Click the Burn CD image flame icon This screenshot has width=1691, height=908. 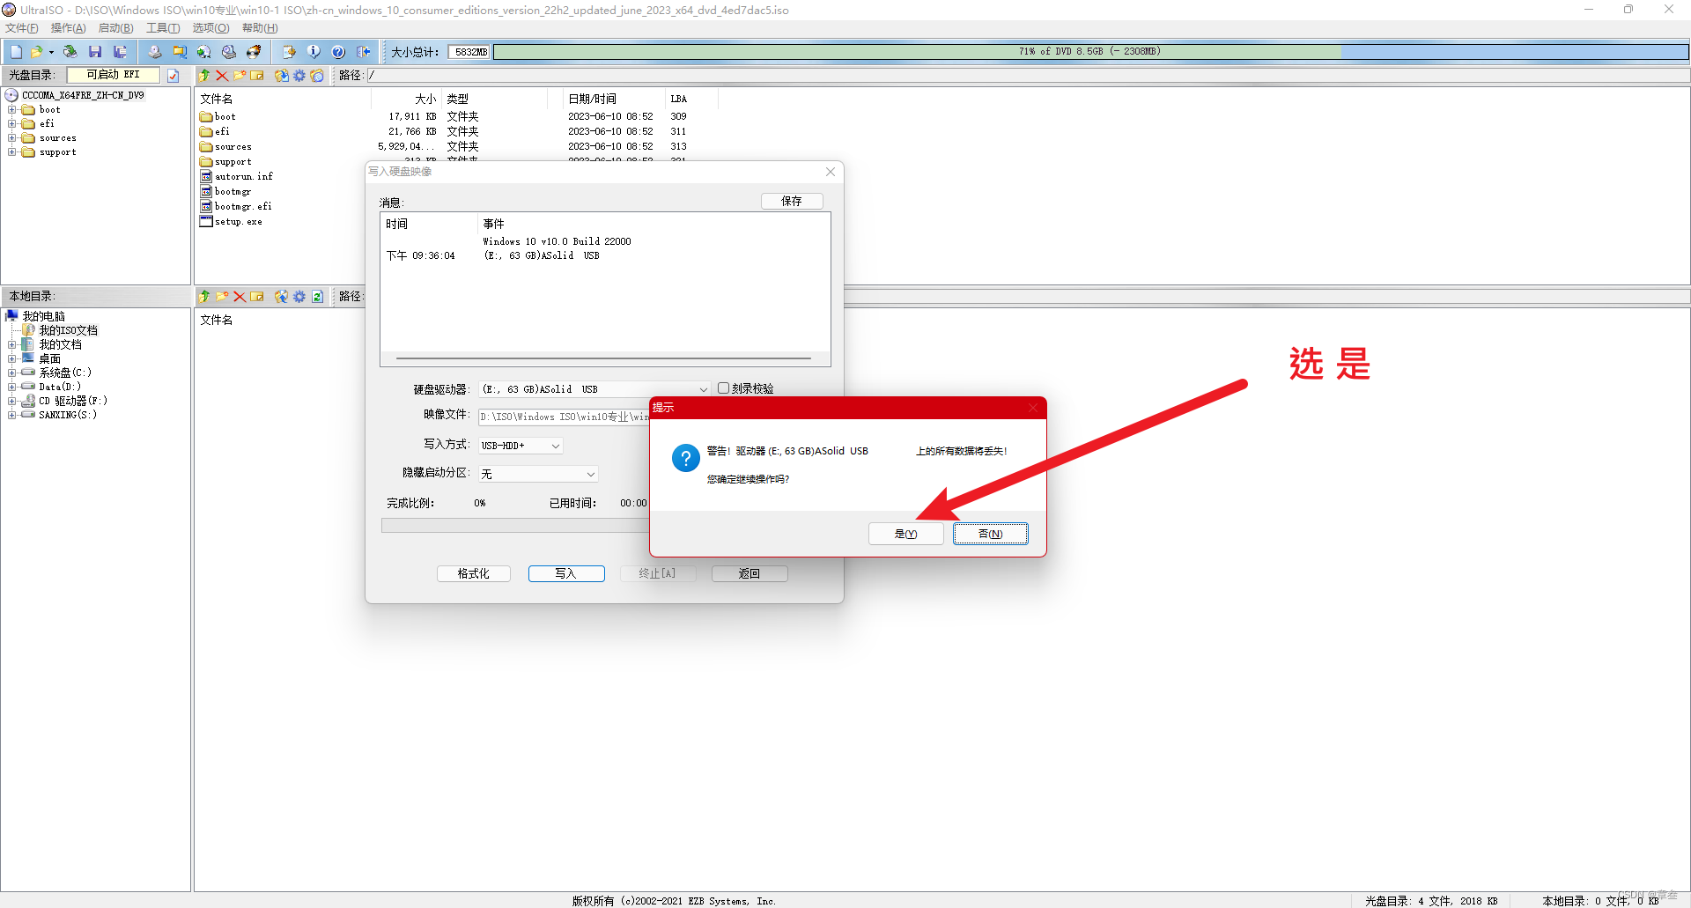pos(254,52)
